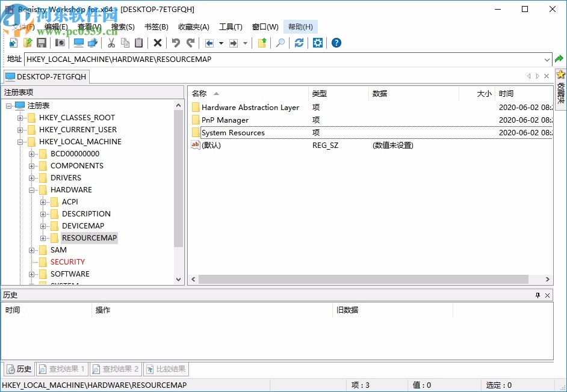Open the 工具(T) menu
Image resolution: width=567 pixels, height=392 pixels.
(231, 26)
